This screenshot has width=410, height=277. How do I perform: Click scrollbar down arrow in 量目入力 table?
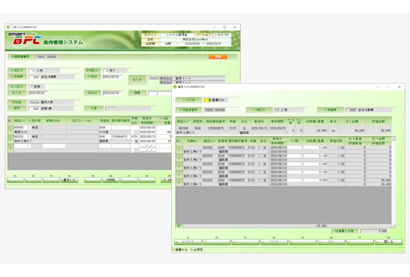click(x=393, y=226)
